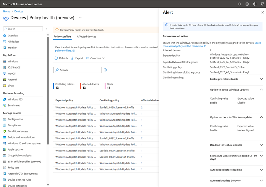Collapse Option to check for Windows updates
Screen dimensions: 266x187
tap(262, 117)
